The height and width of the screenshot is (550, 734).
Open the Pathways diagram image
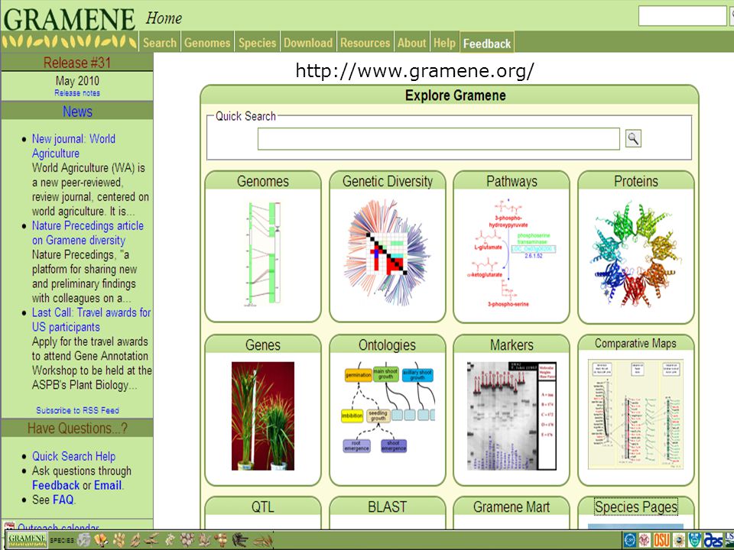(x=512, y=253)
